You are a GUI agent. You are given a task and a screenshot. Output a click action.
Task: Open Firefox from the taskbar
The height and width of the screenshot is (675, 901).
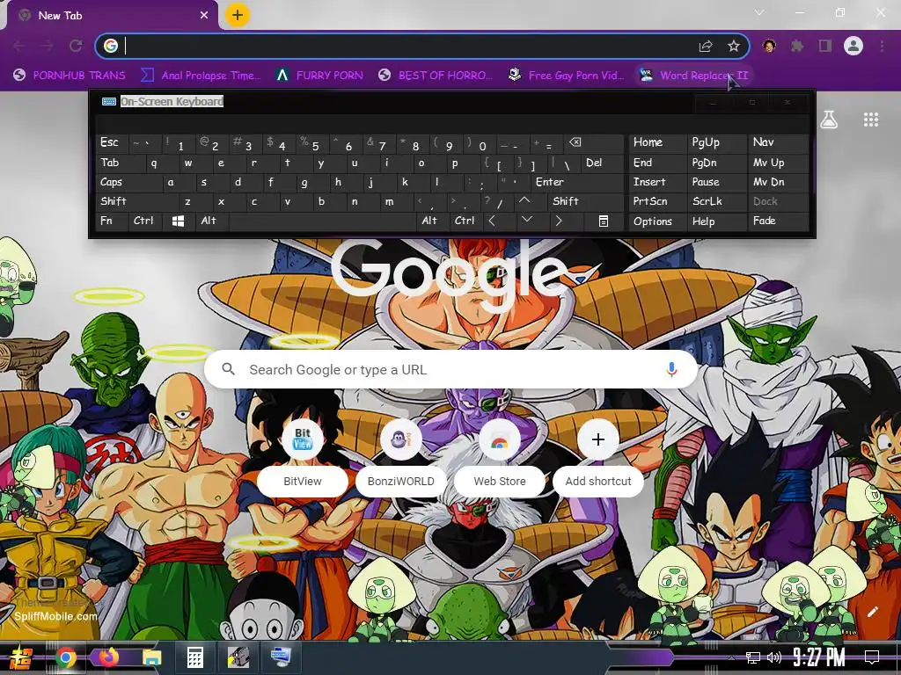tap(108, 657)
